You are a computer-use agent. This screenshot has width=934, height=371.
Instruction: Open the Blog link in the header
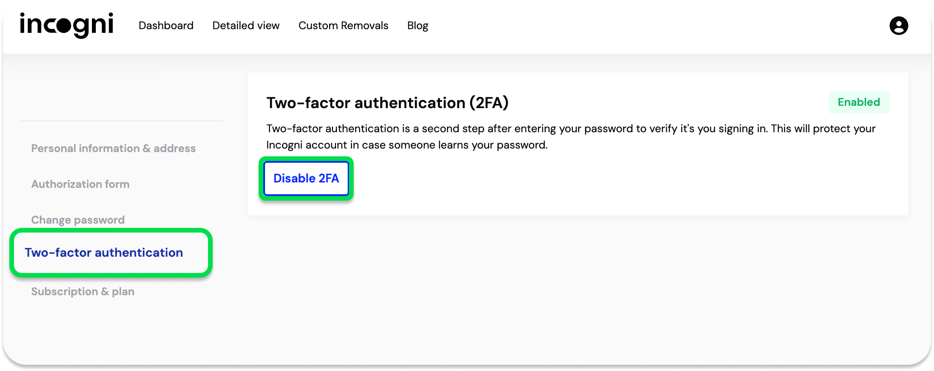click(x=418, y=26)
